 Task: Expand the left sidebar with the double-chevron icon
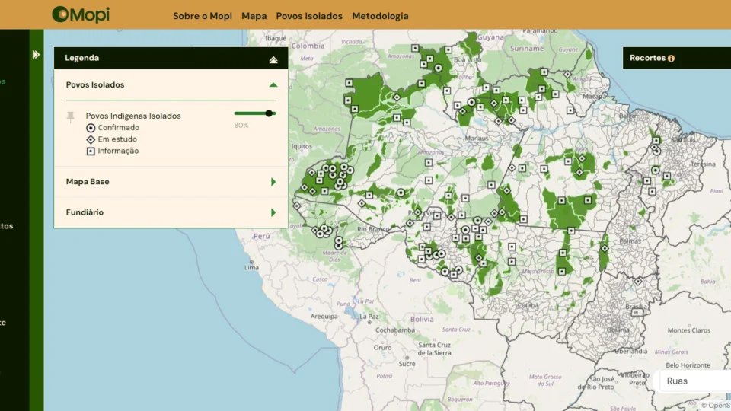36,55
